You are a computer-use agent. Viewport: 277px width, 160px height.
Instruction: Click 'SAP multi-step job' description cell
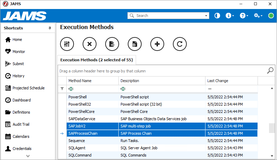click(x=162, y=126)
